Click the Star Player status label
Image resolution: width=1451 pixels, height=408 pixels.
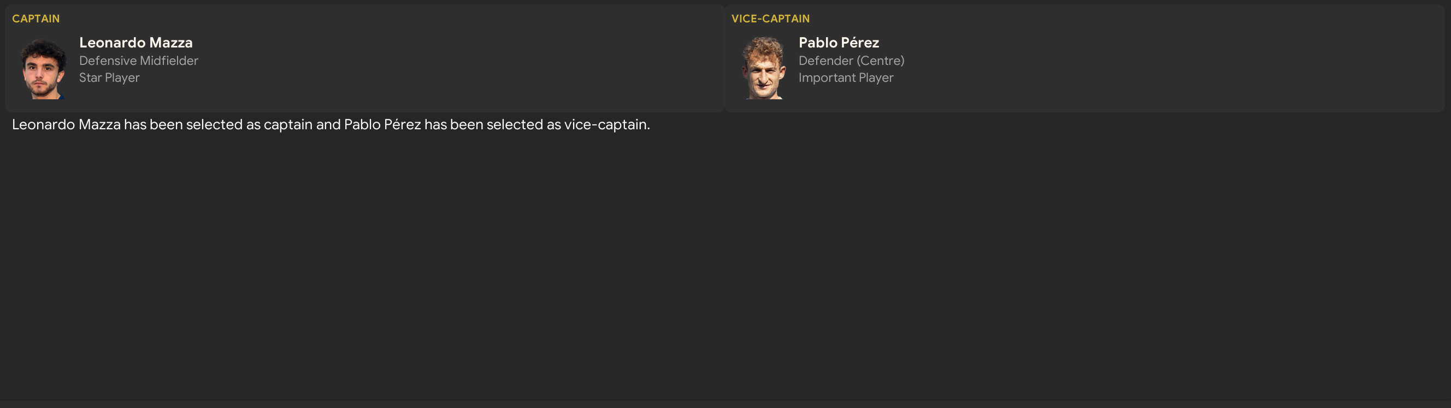(x=109, y=77)
